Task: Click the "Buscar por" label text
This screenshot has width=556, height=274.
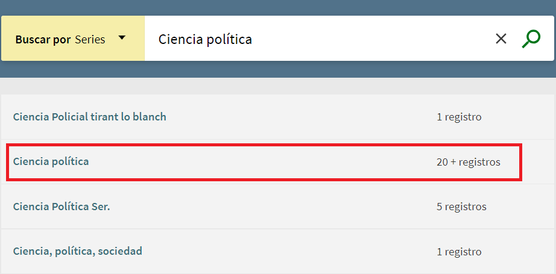Action: point(43,40)
